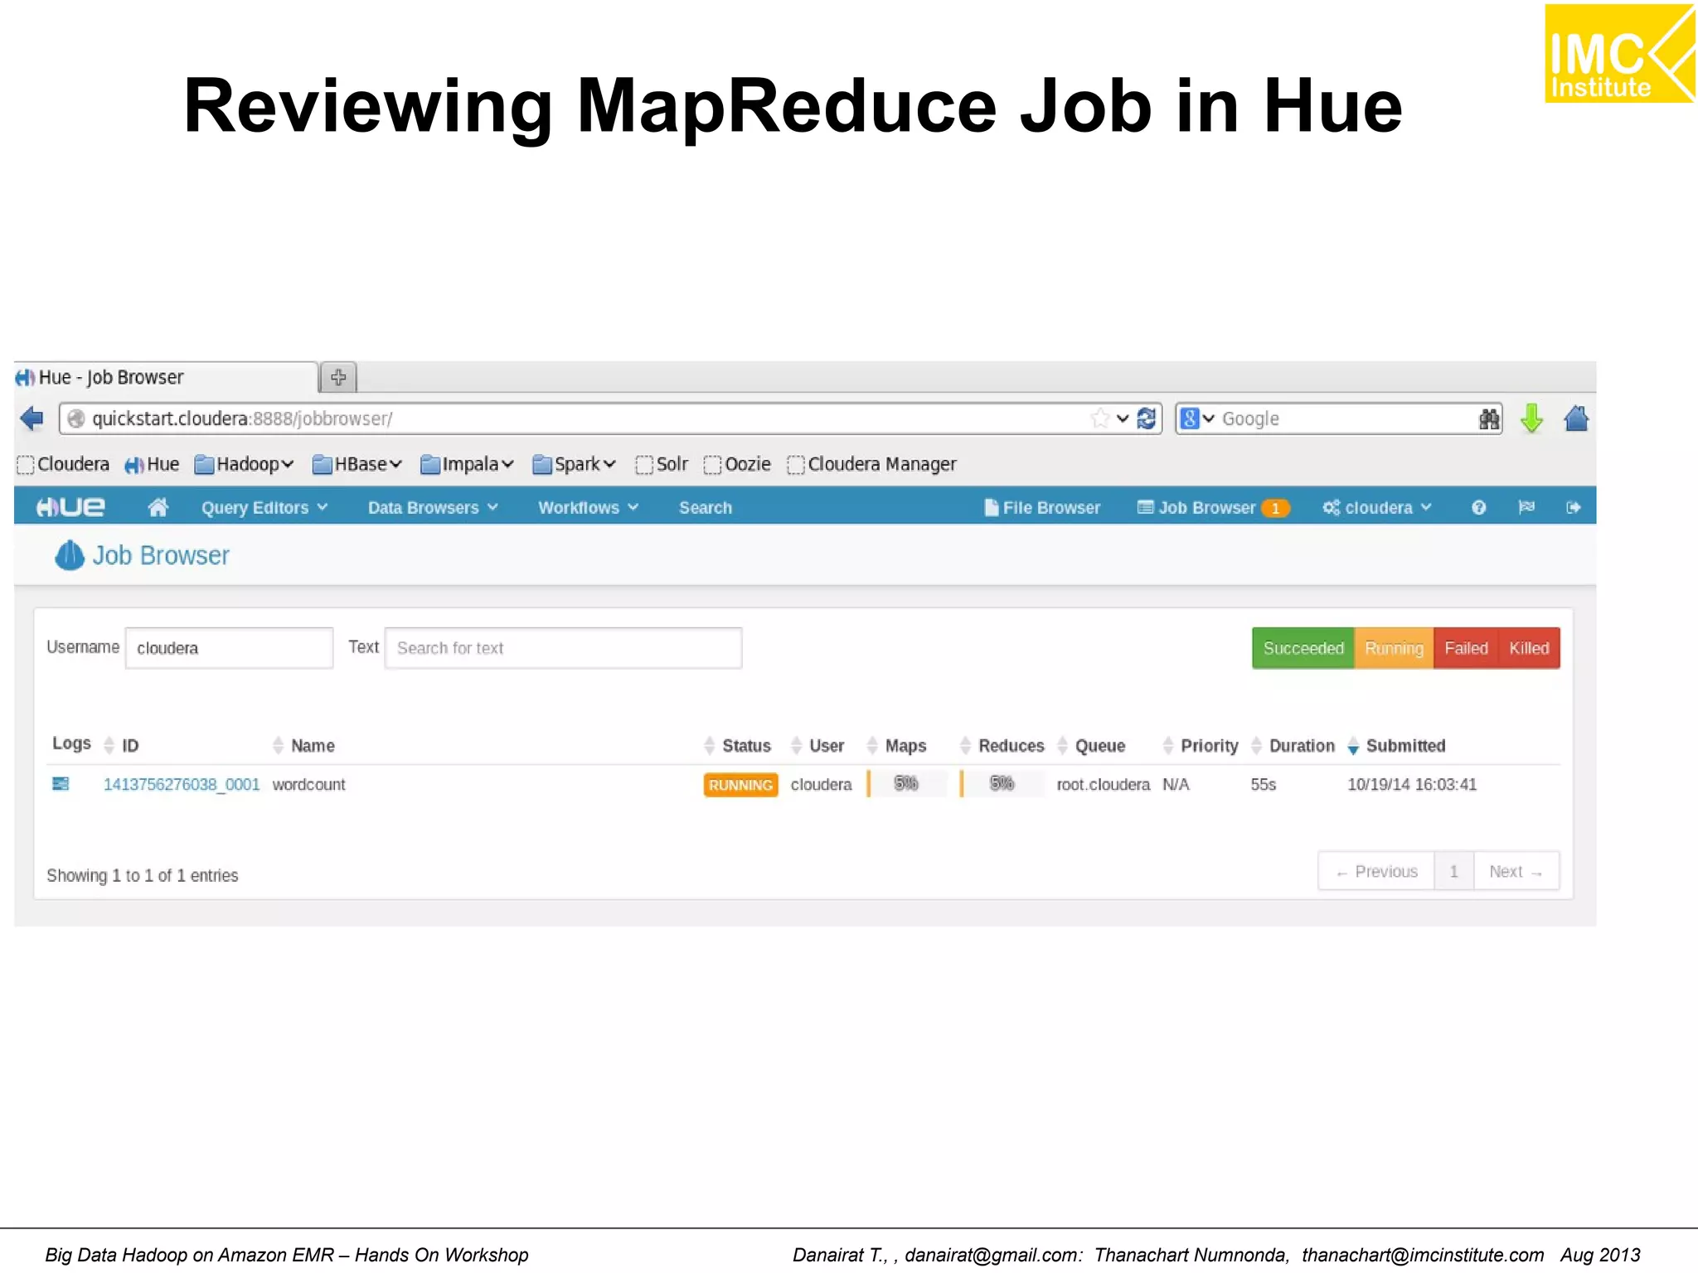The height and width of the screenshot is (1273, 1698).
Task: Sort table by Submitted column
Action: click(x=1396, y=745)
